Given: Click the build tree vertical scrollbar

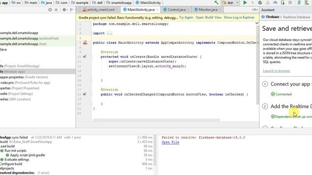Looking at the screenshot, I should pos(155,151).
